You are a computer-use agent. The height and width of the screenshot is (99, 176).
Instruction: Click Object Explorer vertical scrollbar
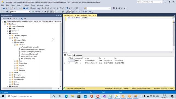coord(61,47)
